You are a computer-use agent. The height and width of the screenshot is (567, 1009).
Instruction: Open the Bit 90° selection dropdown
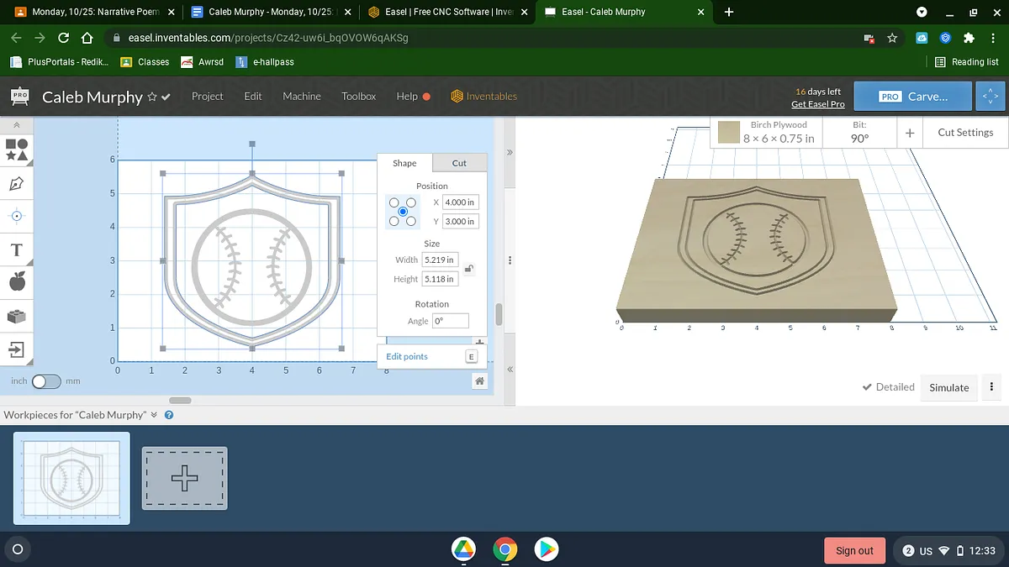(x=859, y=133)
